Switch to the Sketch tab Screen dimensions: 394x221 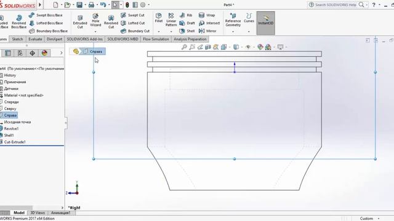coord(17,39)
